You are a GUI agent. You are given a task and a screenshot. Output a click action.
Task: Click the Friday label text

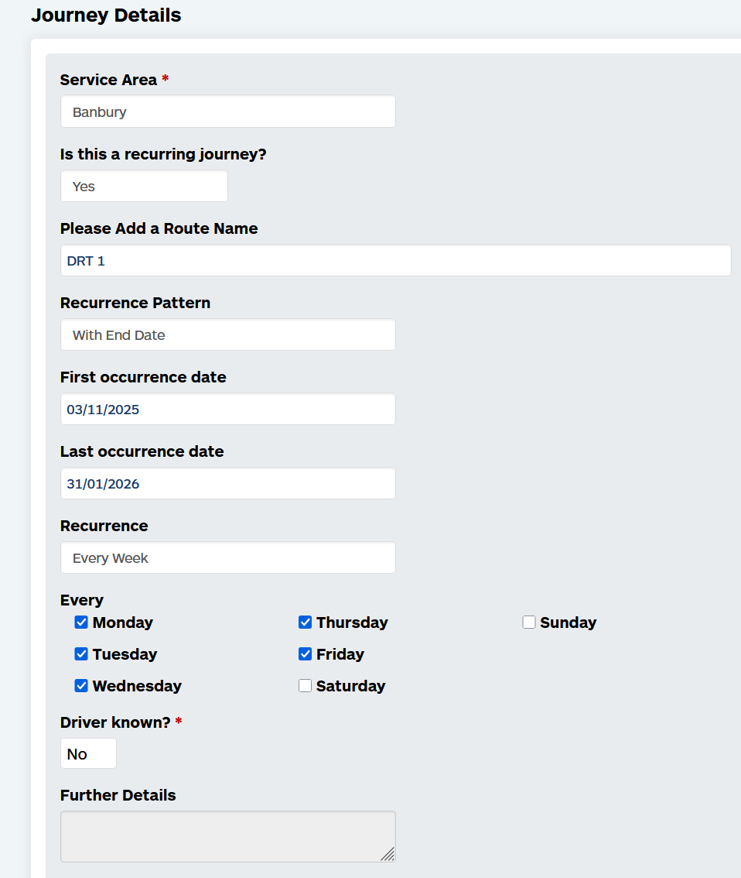coord(340,654)
